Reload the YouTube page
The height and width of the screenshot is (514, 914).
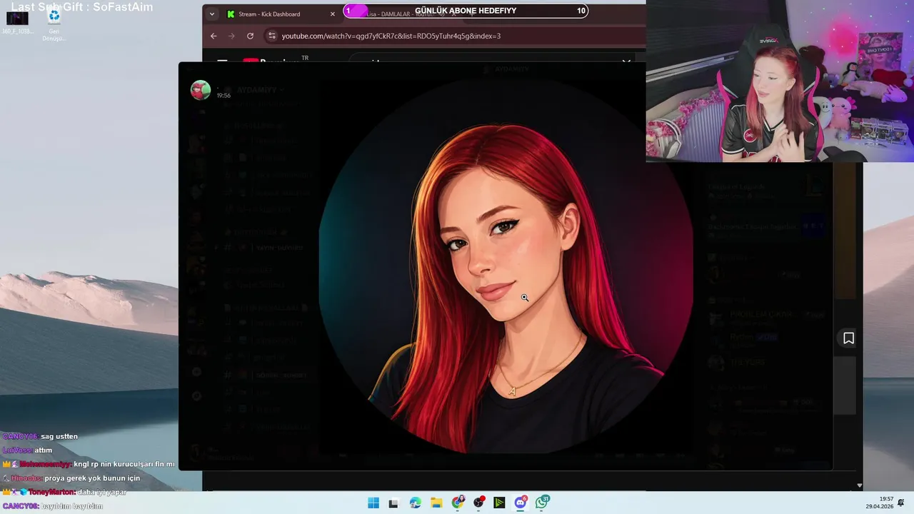click(250, 36)
